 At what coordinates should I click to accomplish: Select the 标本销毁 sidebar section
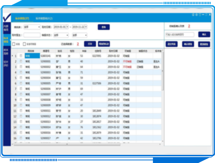tap(6, 40)
